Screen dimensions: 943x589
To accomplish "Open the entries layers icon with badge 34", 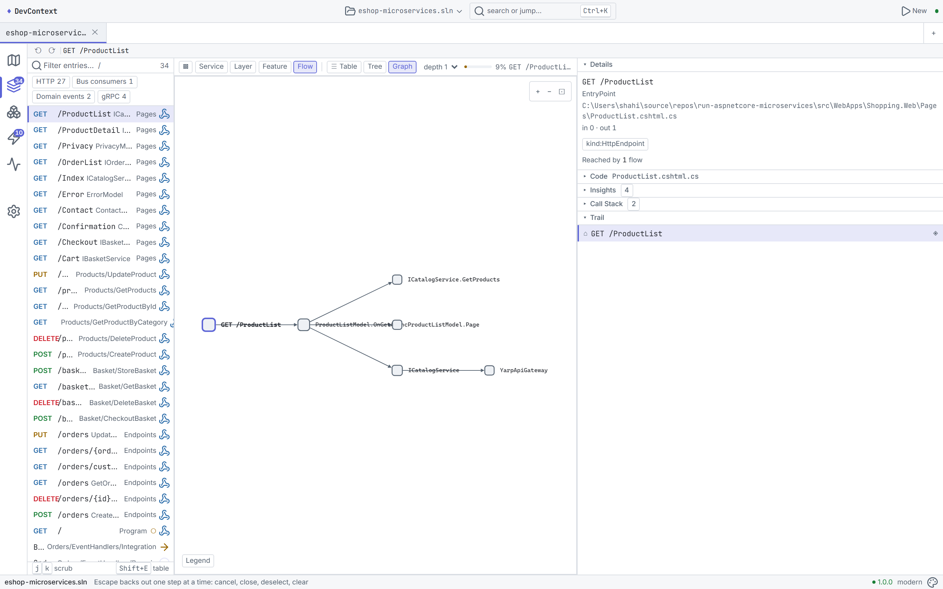I will (14, 86).
